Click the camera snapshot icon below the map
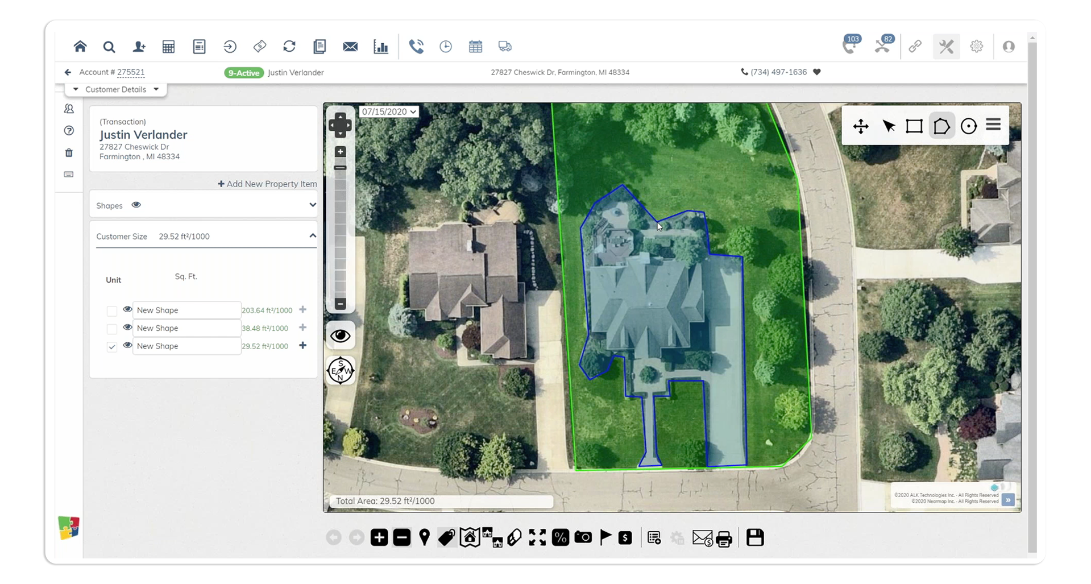 click(x=583, y=537)
